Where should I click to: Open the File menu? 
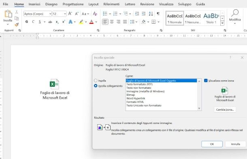[6, 4]
